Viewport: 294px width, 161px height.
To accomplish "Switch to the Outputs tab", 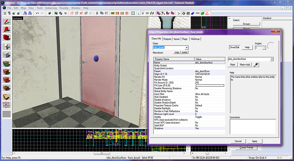I will (x=167, y=39).
